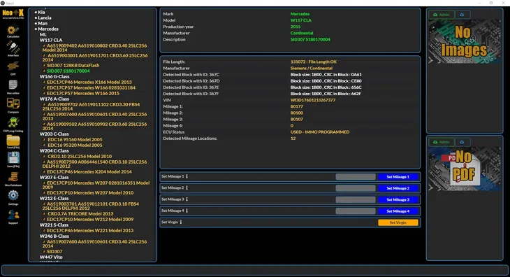Show info icon beside Set Virgin
The height and width of the screenshot is (277, 510).
[x=181, y=222]
